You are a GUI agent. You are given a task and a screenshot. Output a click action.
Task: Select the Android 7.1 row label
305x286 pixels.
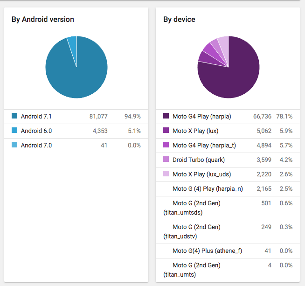point(36,116)
